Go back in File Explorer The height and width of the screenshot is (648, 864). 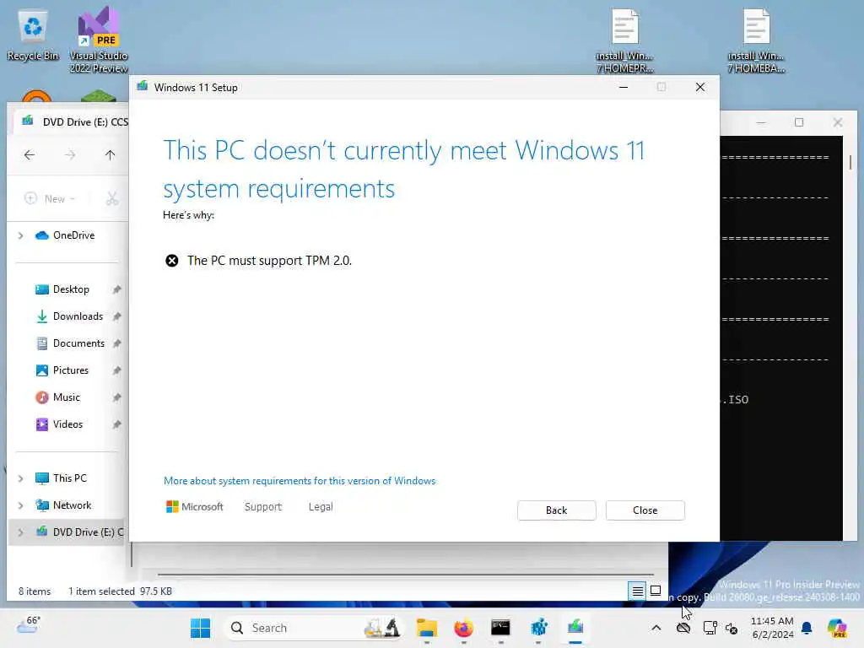coord(30,155)
